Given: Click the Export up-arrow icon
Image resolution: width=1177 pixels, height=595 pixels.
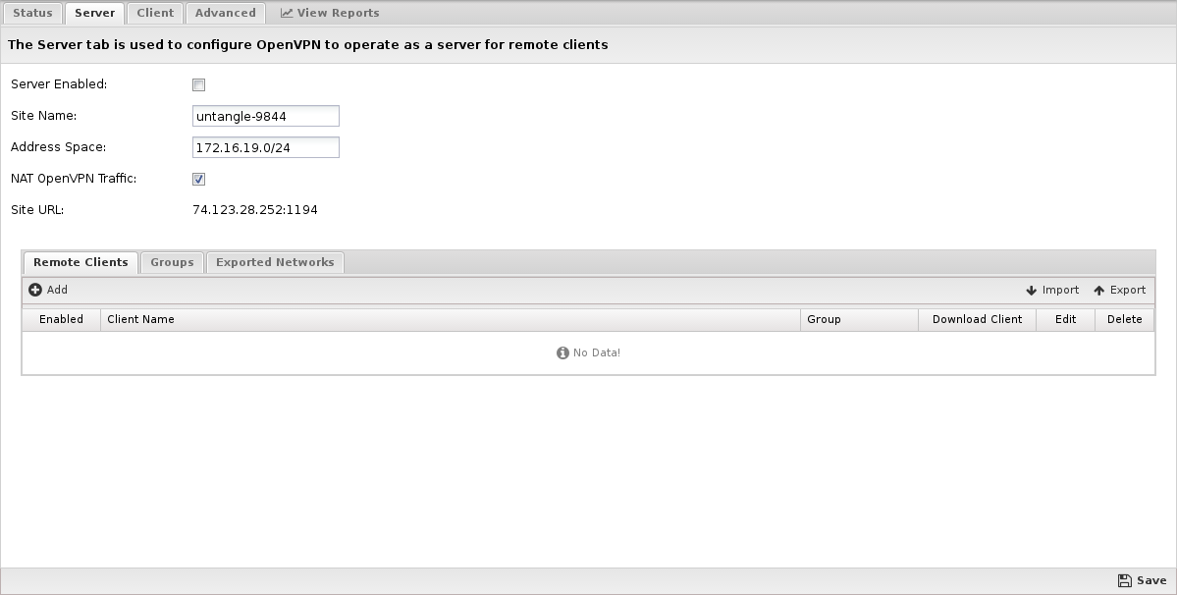Looking at the screenshot, I should tap(1098, 291).
